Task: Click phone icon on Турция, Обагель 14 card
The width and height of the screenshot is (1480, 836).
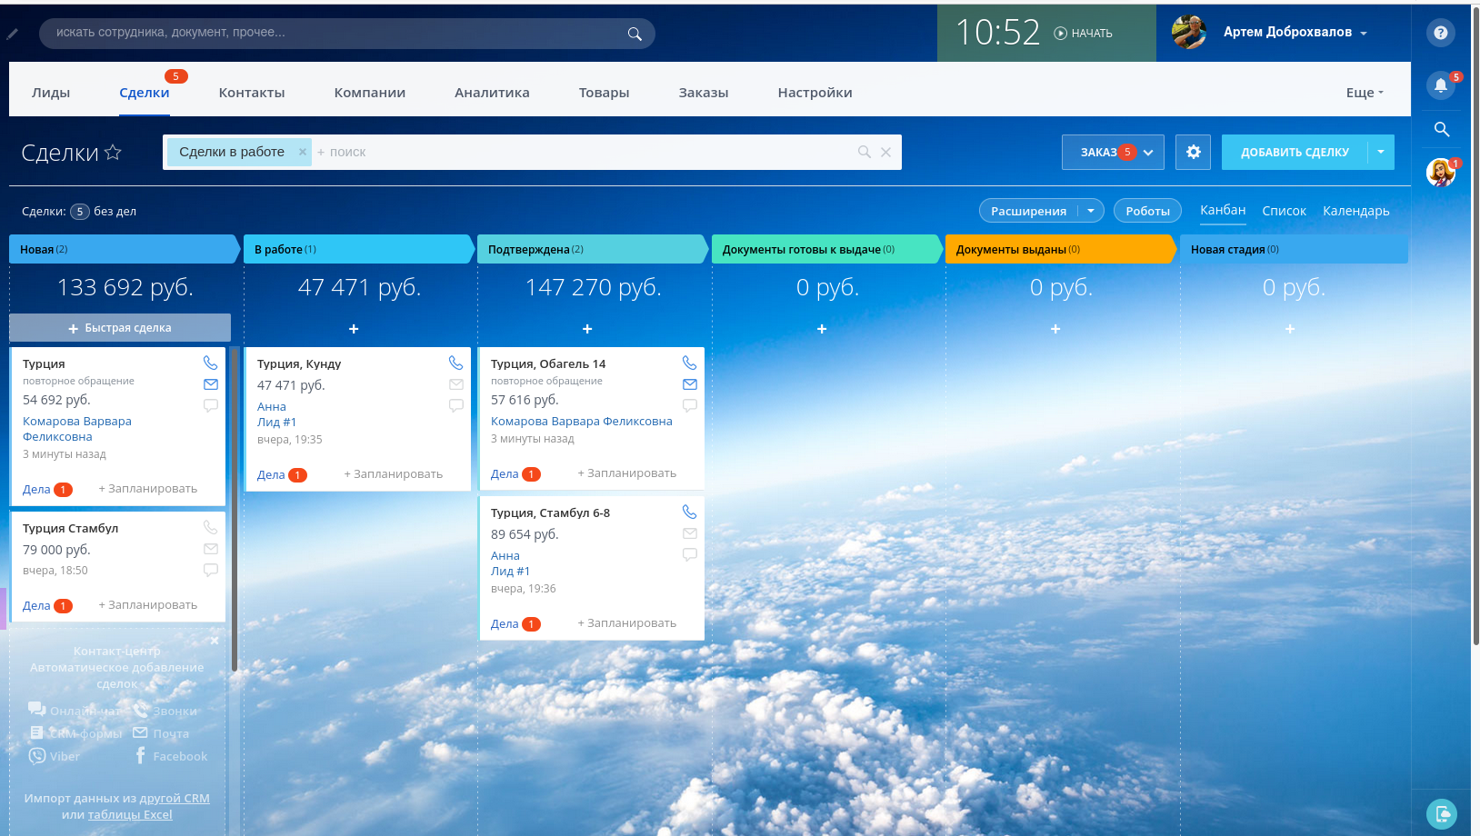Action: [690, 363]
